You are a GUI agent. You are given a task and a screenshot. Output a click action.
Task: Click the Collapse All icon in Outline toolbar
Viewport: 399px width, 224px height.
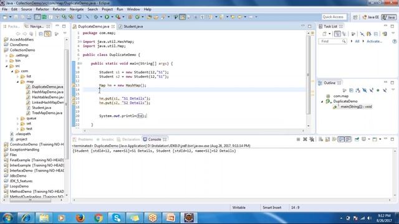(x=352, y=90)
